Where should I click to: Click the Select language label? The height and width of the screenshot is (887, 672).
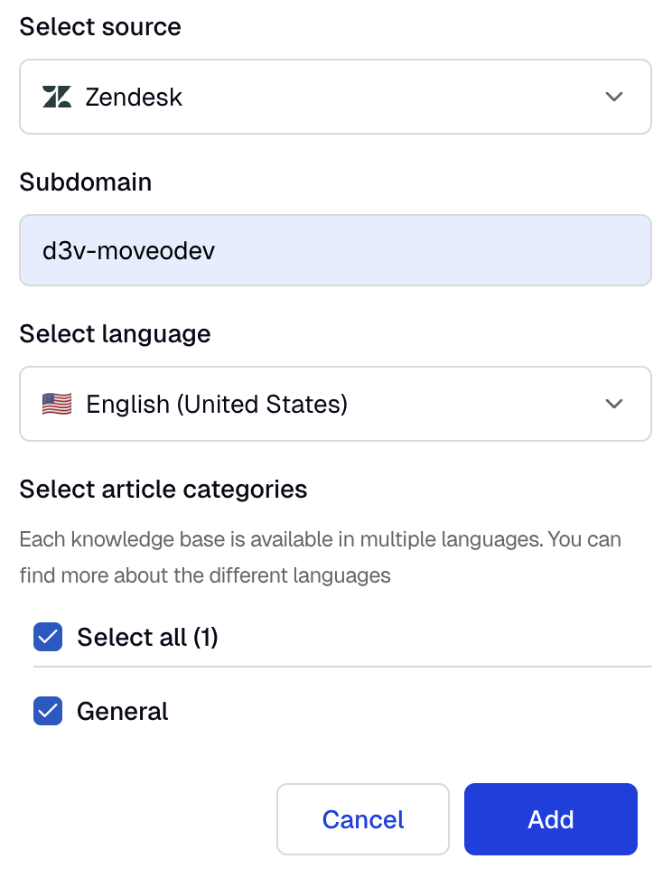(115, 334)
